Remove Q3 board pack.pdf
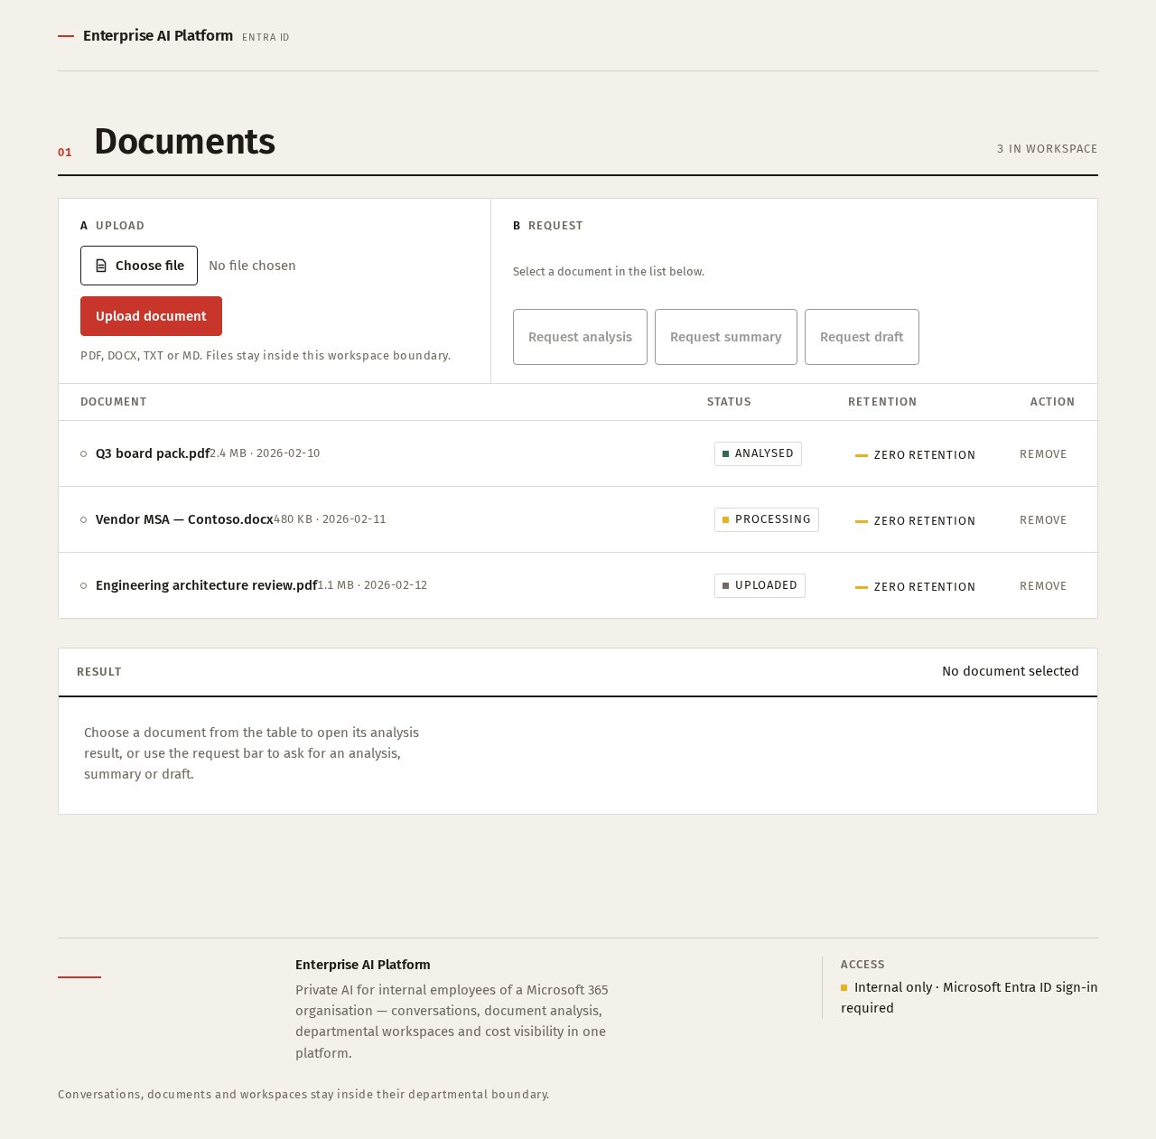Viewport: 1156px width, 1139px height. pyautogui.click(x=1043, y=454)
